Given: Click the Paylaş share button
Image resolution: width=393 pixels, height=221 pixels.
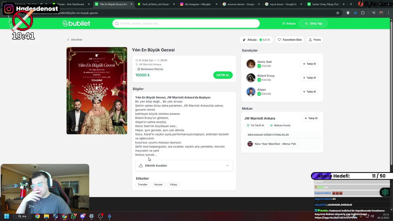Looking at the screenshot, I should coord(315,40).
